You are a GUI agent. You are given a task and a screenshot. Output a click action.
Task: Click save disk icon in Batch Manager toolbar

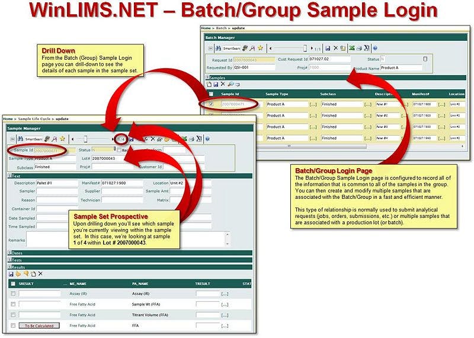328,48
